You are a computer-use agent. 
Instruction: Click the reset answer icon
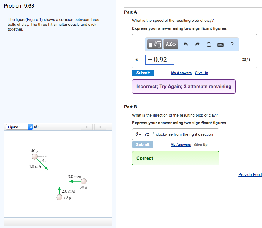209,45
